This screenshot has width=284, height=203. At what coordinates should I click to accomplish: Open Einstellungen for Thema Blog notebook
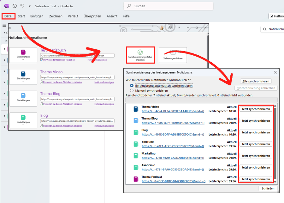[23, 99]
